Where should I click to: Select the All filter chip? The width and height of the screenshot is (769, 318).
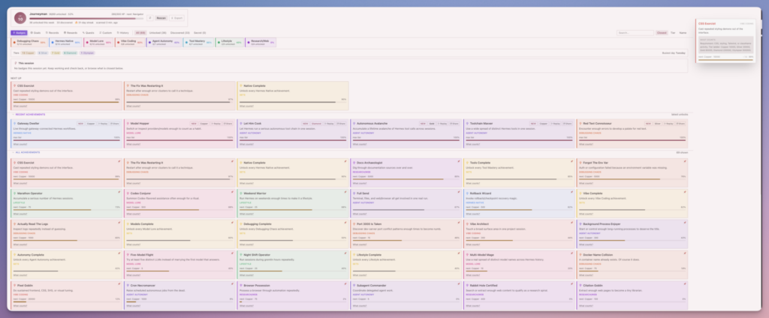(140, 33)
